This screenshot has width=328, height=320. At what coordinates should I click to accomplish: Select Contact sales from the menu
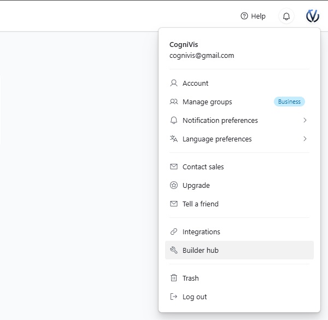(203, 167)
